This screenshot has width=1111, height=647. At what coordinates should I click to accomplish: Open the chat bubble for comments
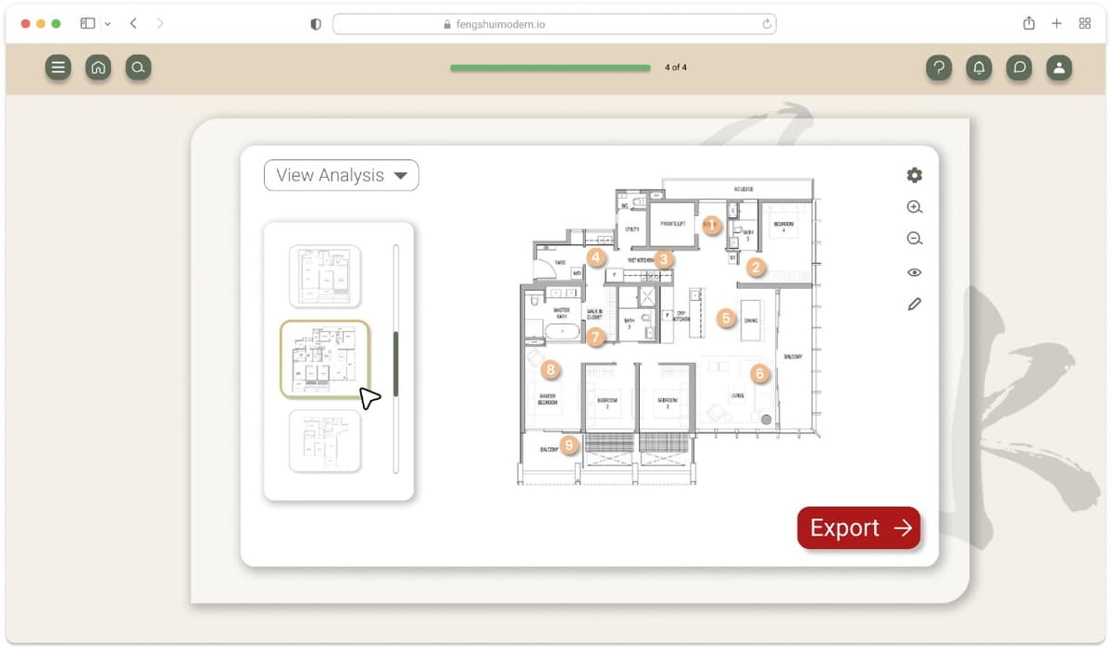[x=1018, y=67]
